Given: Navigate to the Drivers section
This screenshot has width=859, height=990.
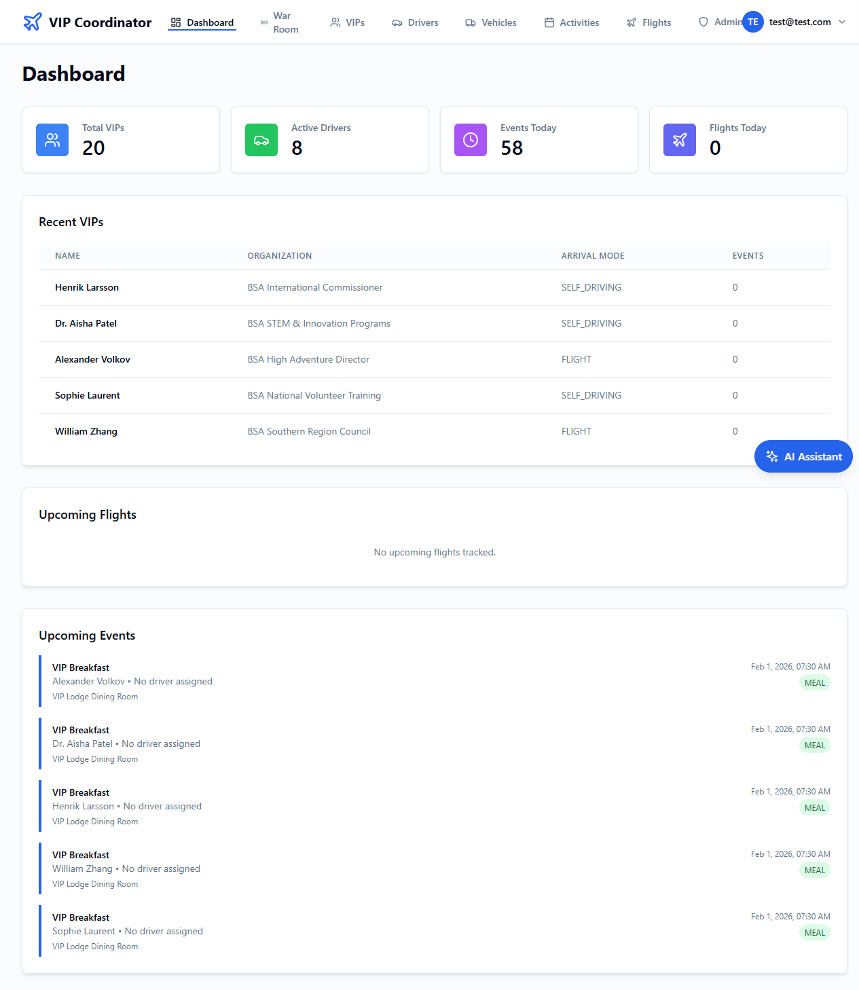Looking at the screenshot, I should tap(415, 22).
